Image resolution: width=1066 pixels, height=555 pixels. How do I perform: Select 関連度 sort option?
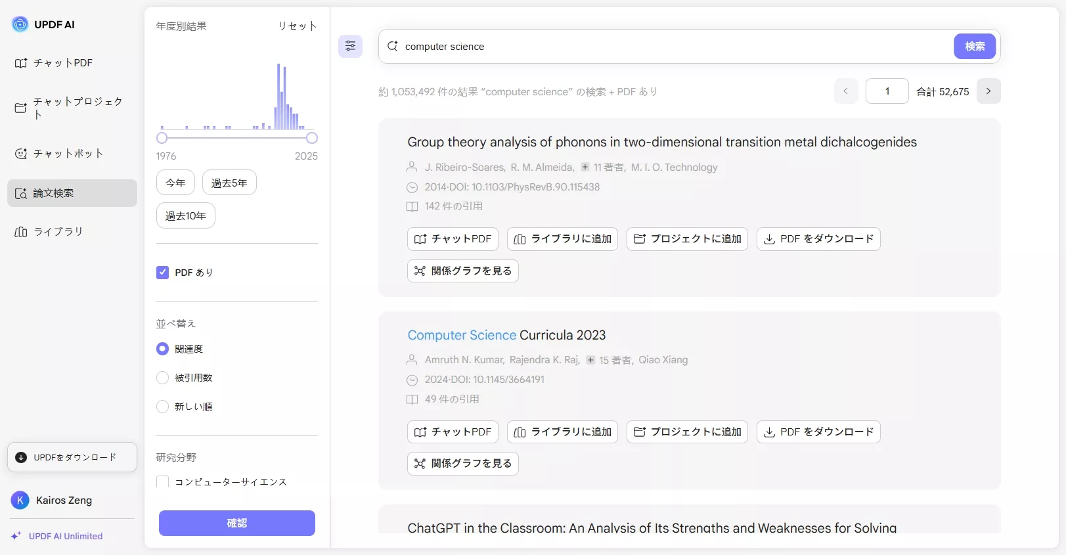[x=162, y=349]
